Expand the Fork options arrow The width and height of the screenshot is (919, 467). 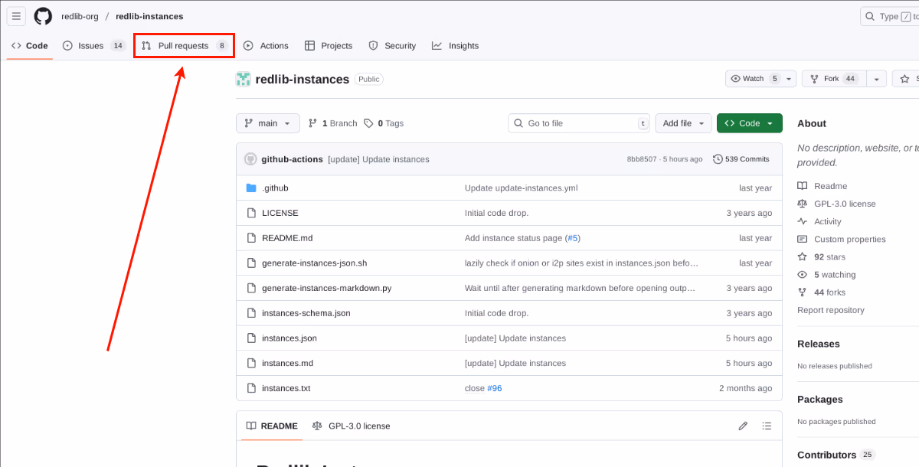[x=877, y=79]
